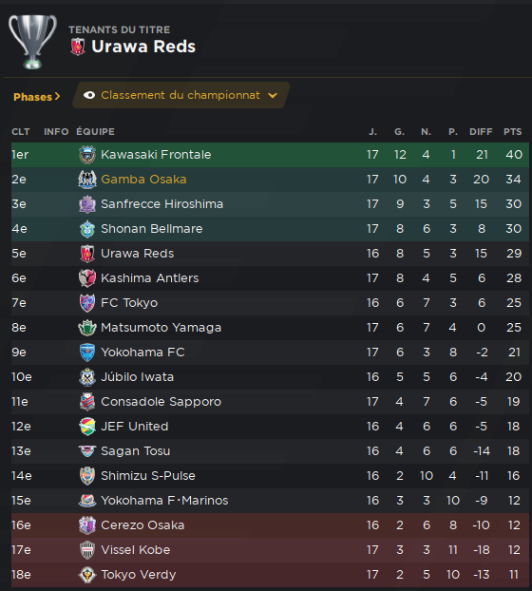Click Urawa Reds crest beside title holder name
The image size is (532, 591).
pos(78,47)
